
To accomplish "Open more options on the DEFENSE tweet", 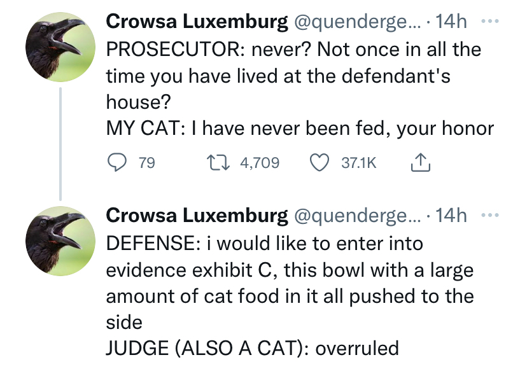I will tap(488, 216).
